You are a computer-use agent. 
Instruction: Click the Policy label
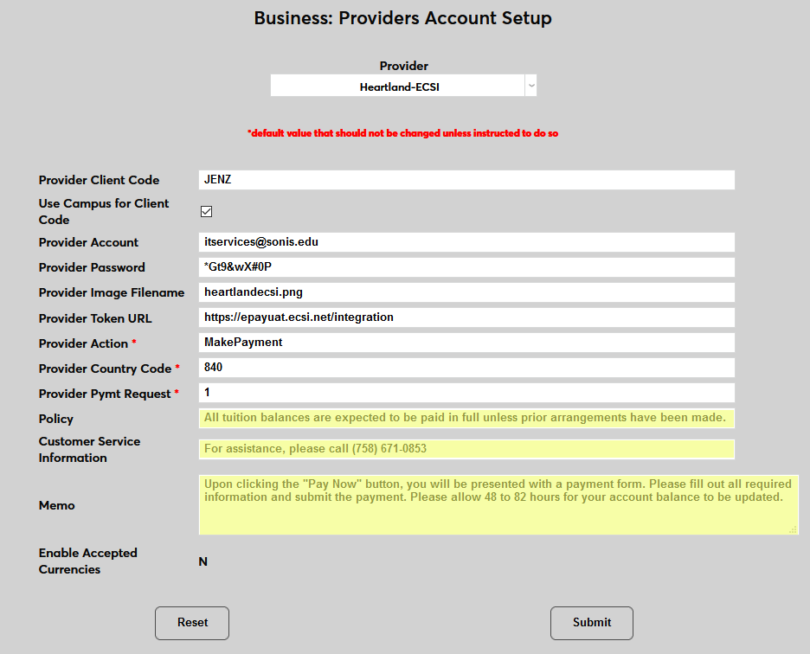[x=55, y=419]
